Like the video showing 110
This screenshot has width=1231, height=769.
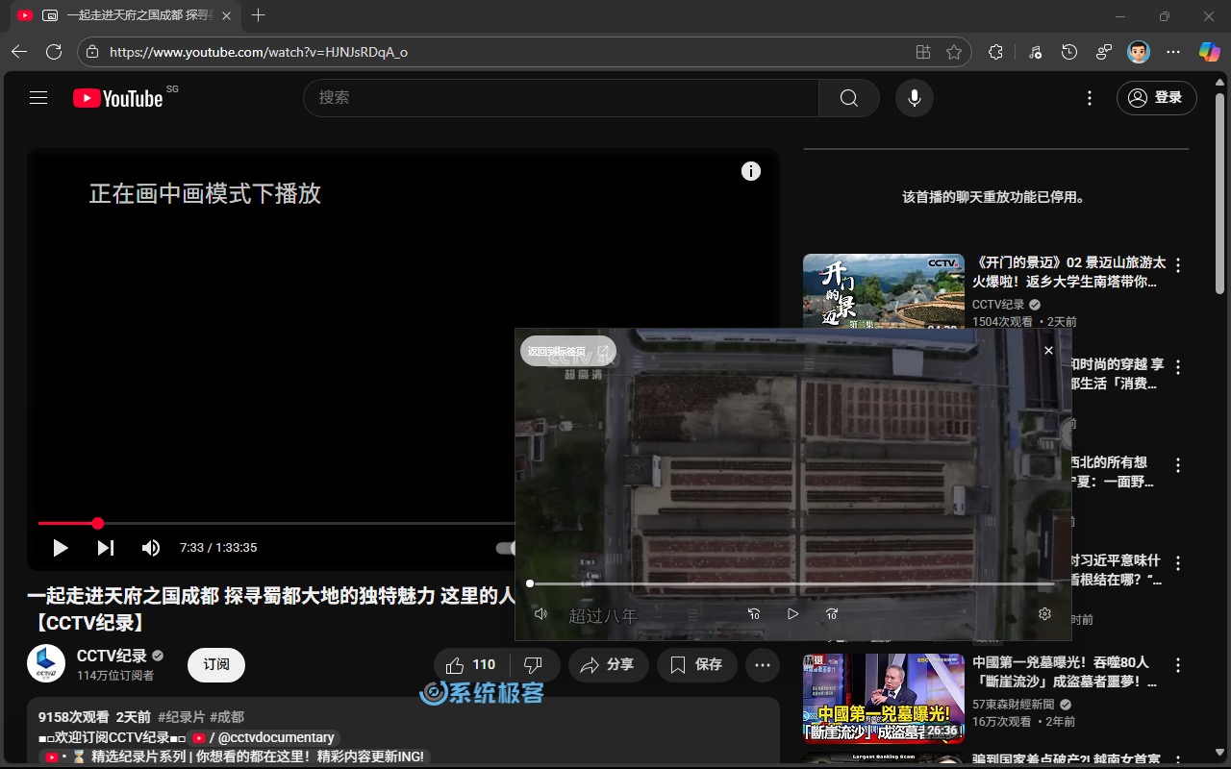[471, 664]
